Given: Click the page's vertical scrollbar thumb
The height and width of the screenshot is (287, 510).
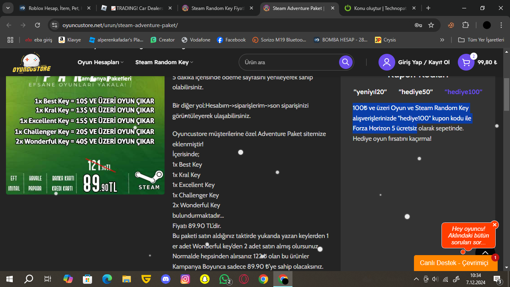Looking at the screenshot, I should pos(506,94).
